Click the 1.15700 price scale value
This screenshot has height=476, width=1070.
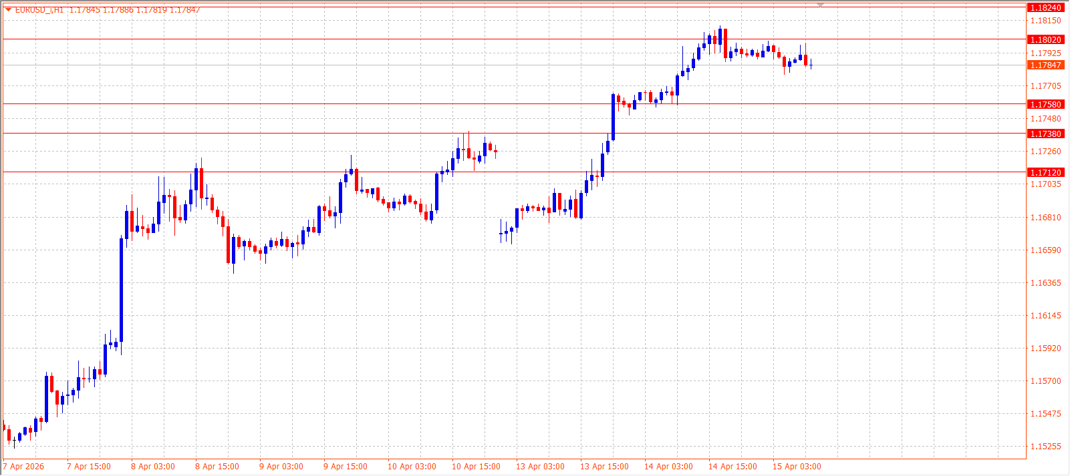1046,381
